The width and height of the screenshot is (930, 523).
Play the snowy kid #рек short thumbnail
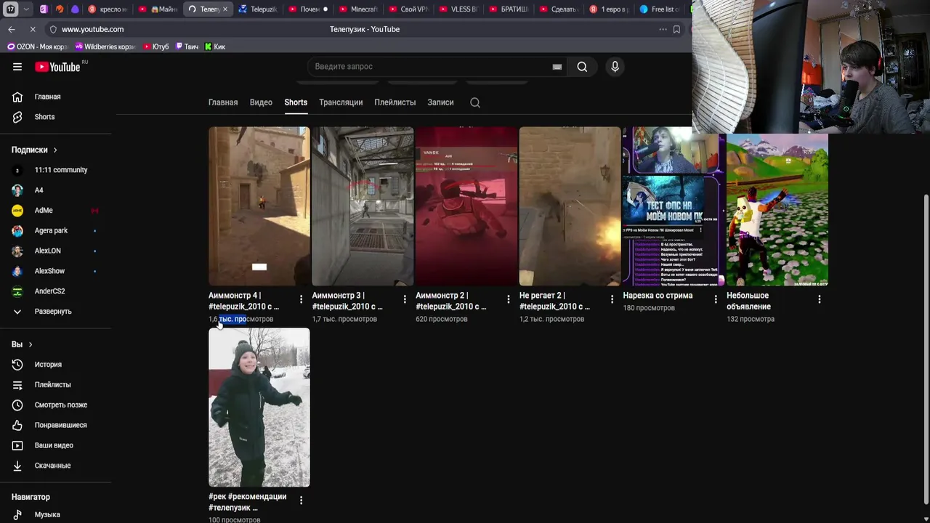click(259, 408)
